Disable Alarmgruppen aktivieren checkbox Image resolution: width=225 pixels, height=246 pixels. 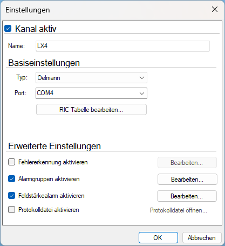pyautogui.click(x=11, y=179)
